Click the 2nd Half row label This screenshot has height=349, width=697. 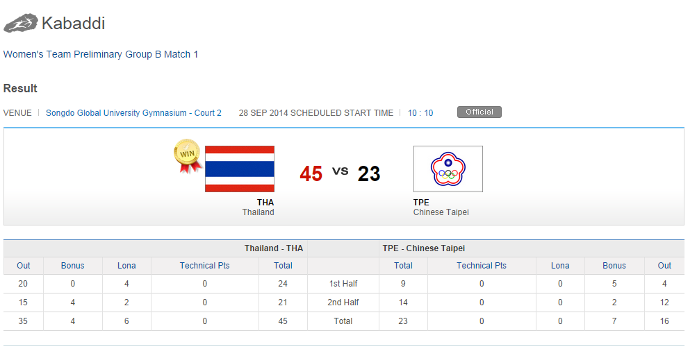click(343, 303)
